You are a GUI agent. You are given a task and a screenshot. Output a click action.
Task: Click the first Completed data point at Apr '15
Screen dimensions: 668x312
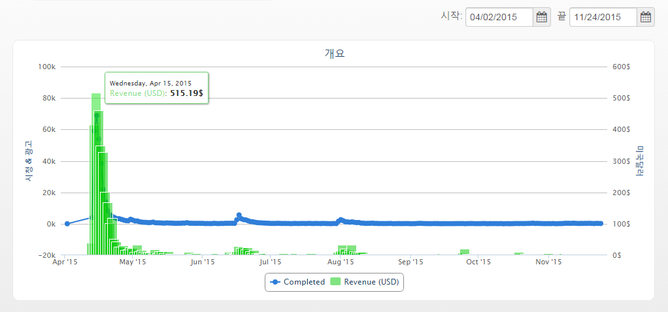pos(67,224)
